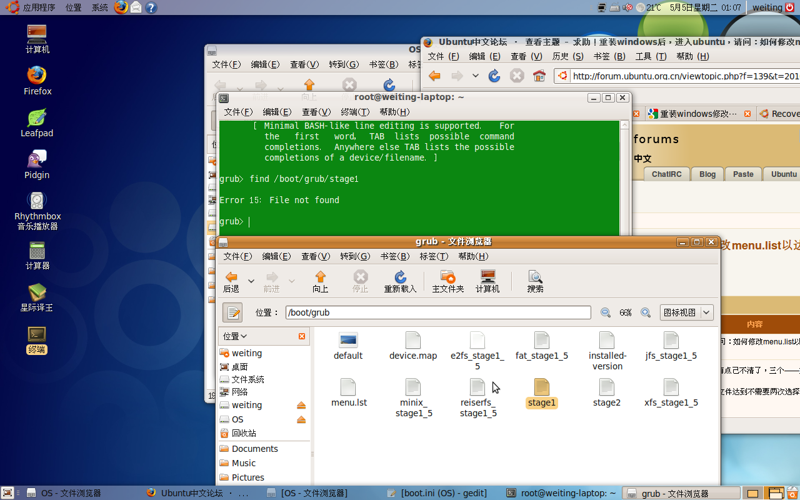Select the ChatIRC forum tab

[x=666, y=174]
